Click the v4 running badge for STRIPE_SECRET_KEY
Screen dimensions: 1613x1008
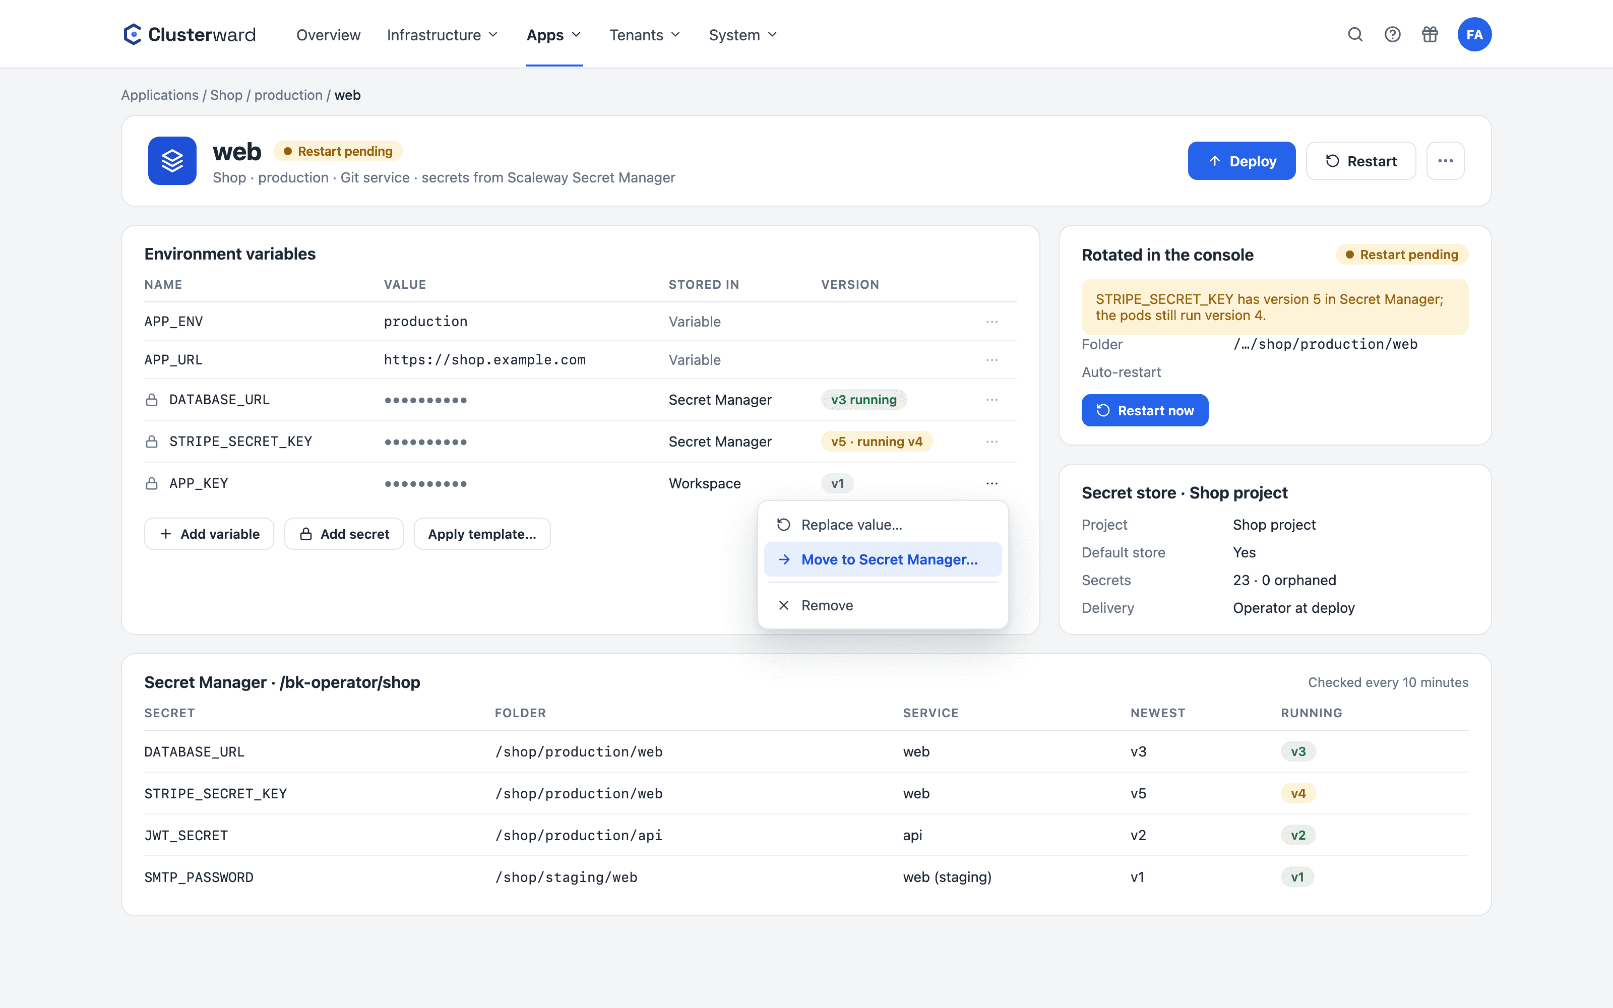pyautogui.click(x=1298, y=793)
